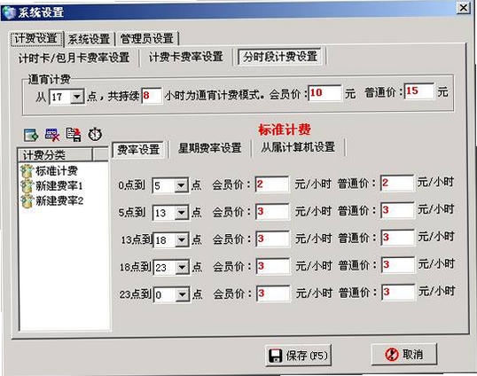Click the overnight 会员价 input field

tap(325, 93)
